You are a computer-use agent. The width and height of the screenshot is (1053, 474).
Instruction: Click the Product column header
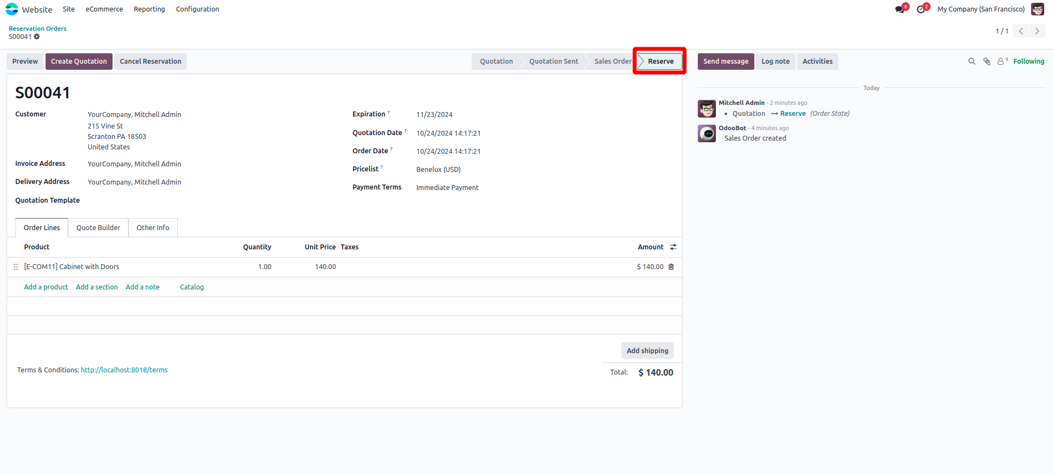(x=37, y=247)
